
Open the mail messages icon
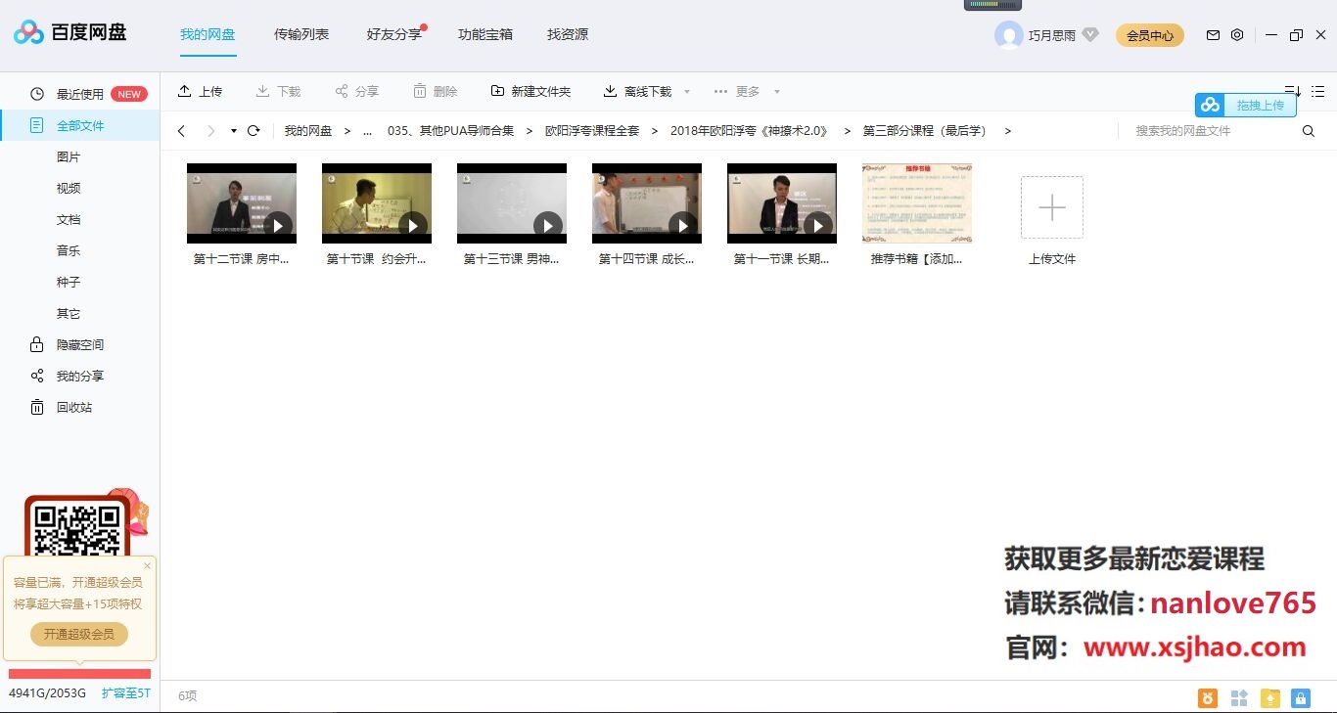(x=1213, y=35)
